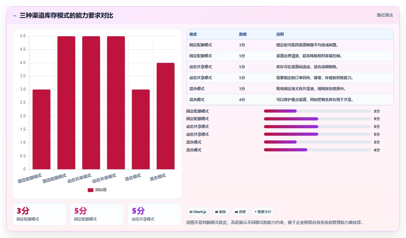This screenshot has width=406, height=238.
Task: Click the footer note starting 该图不是判断模式优劣
Action: click(275, 223)
